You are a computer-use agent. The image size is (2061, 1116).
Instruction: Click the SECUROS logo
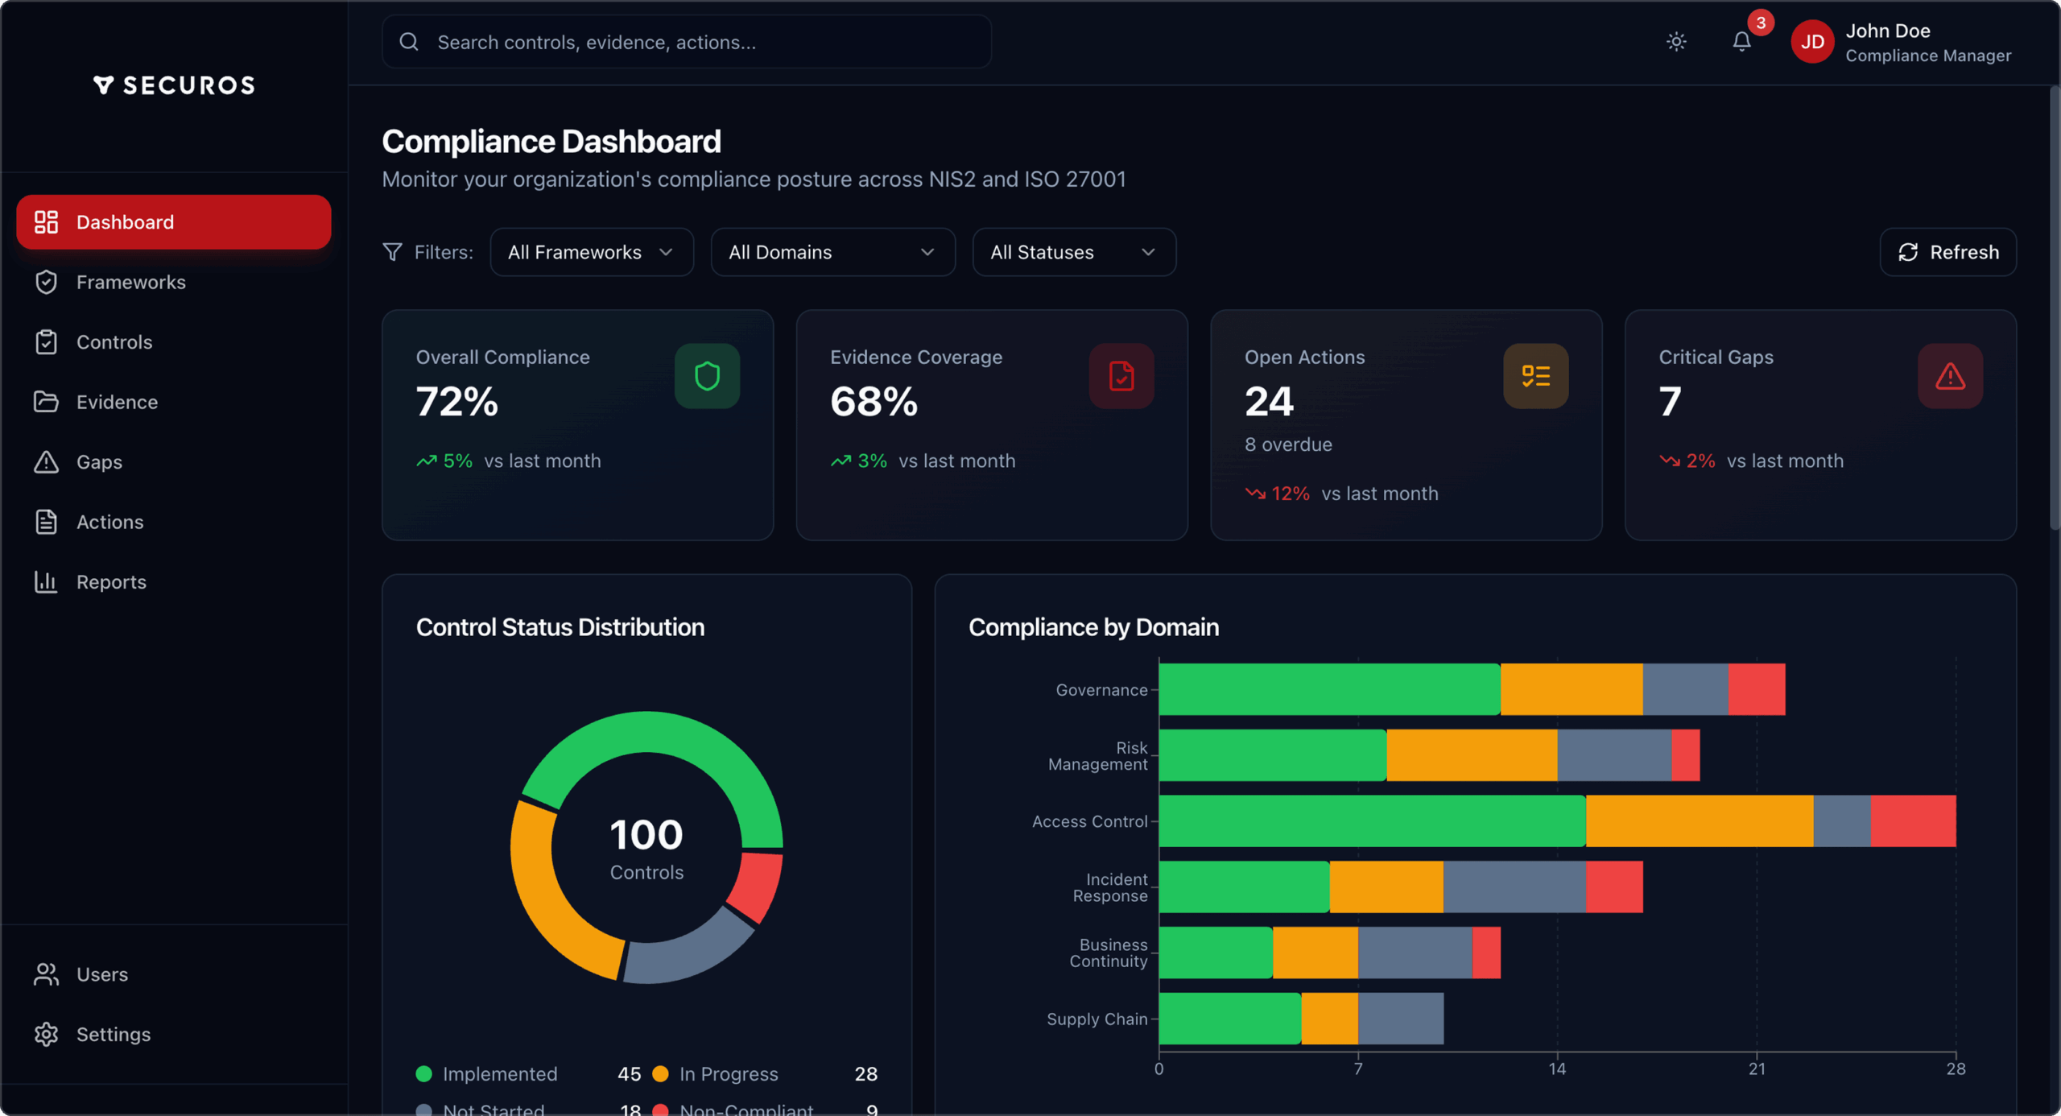(x=174, y=85)
